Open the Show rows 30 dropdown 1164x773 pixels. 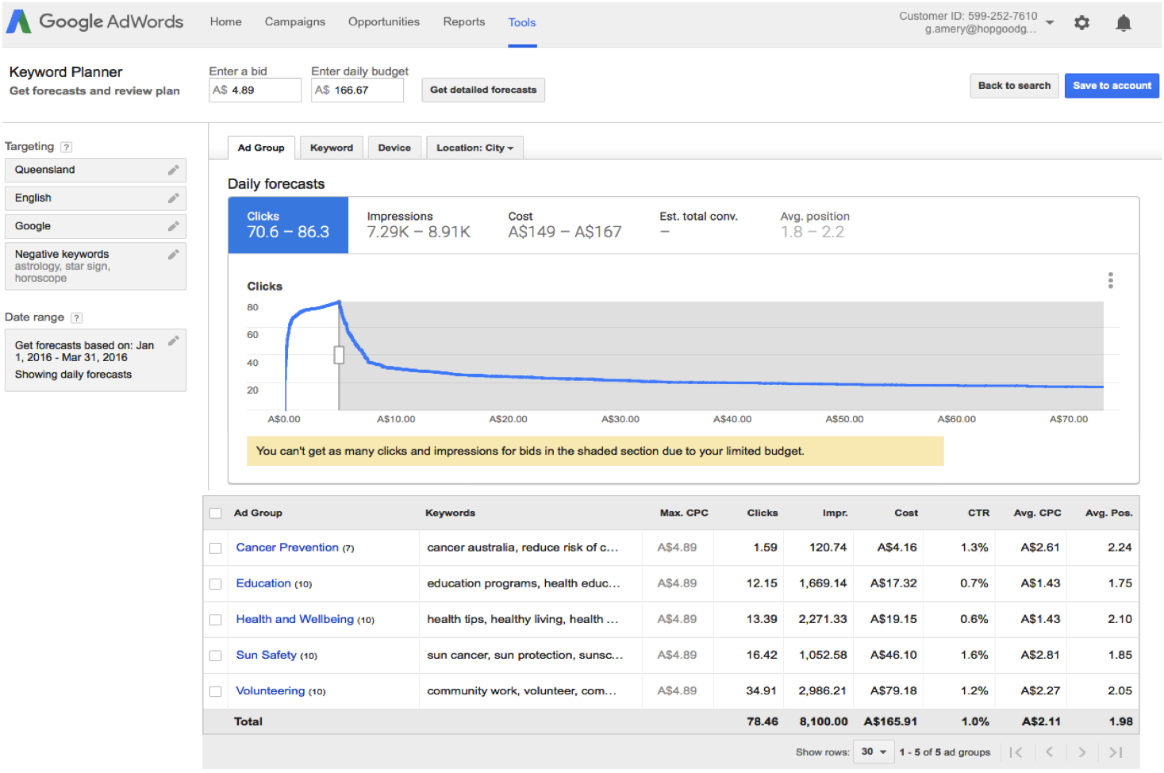(873, 752)
